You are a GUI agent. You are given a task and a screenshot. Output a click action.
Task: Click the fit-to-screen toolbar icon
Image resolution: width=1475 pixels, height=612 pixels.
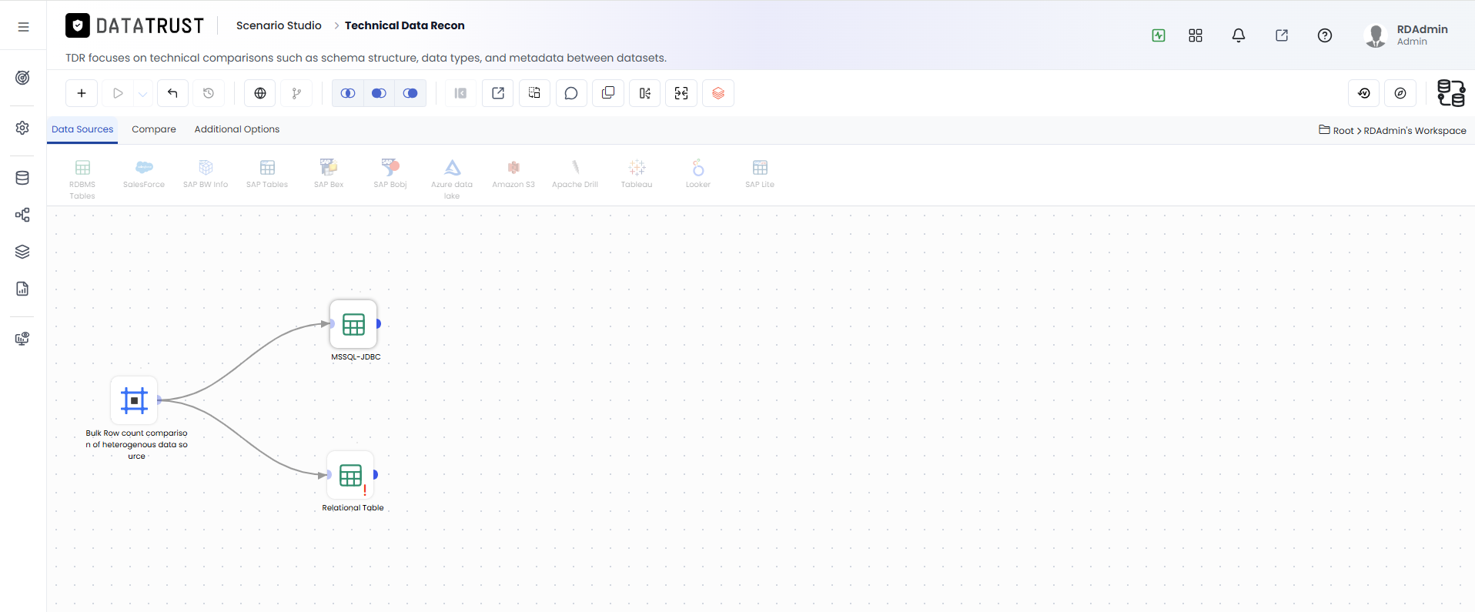(x=681, y=93)
